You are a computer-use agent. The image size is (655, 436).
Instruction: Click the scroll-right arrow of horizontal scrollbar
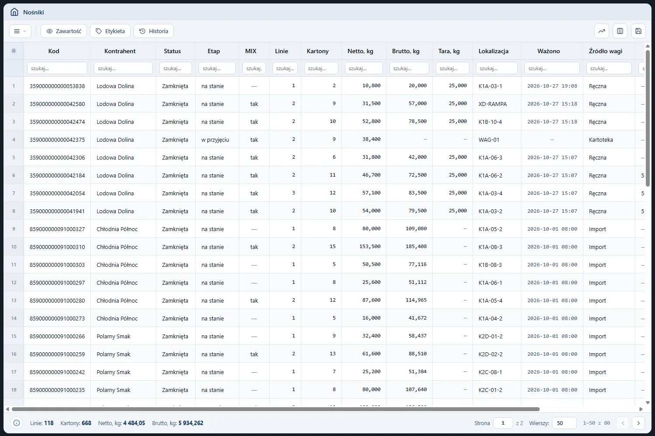pos(641,409)
